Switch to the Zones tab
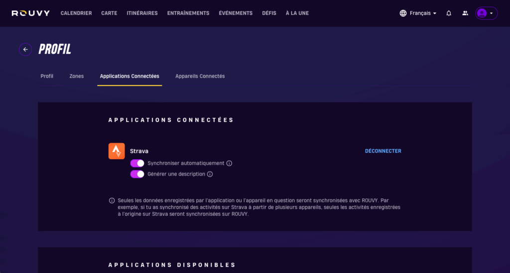The image size is (510, 273). (x=77, y=76)
